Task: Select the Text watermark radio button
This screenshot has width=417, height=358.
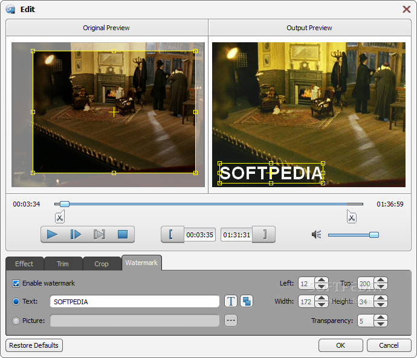Action: click(16, 301)
